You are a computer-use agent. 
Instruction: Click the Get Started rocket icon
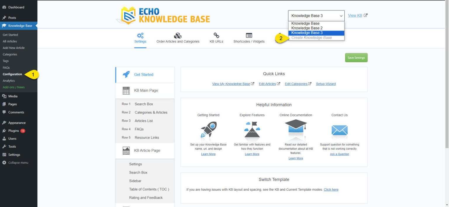point(126,75)
